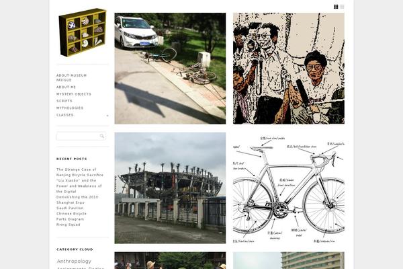This screenshot has width=403, height=269.
Task: Open Mythologies menu item
Action: click(x=70, y=108)
